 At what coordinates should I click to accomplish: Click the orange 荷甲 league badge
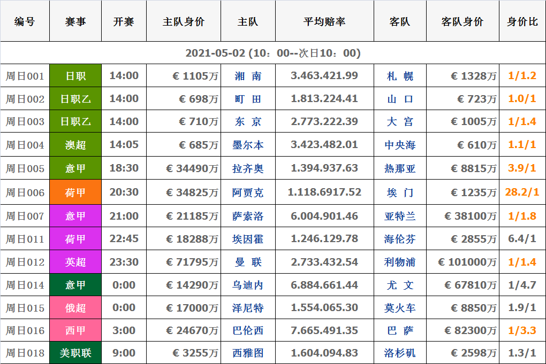pos(75,192)
